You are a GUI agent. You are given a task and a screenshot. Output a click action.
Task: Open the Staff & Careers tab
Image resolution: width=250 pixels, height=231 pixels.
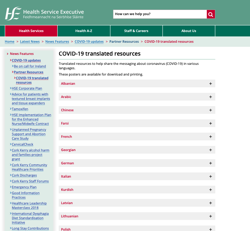136,31
